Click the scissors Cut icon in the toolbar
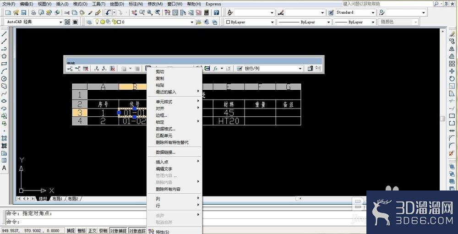Image resolution: width=458 pixels, height=234 pixels. [67, 12]
